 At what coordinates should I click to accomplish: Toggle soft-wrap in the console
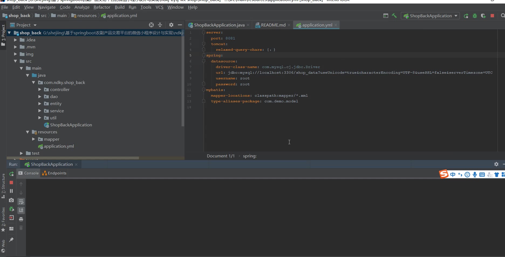pyautogui.click(x=21, y=202)
